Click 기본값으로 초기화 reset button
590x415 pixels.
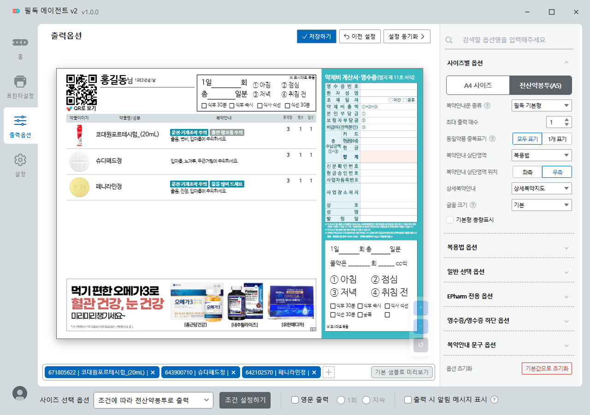546,368
